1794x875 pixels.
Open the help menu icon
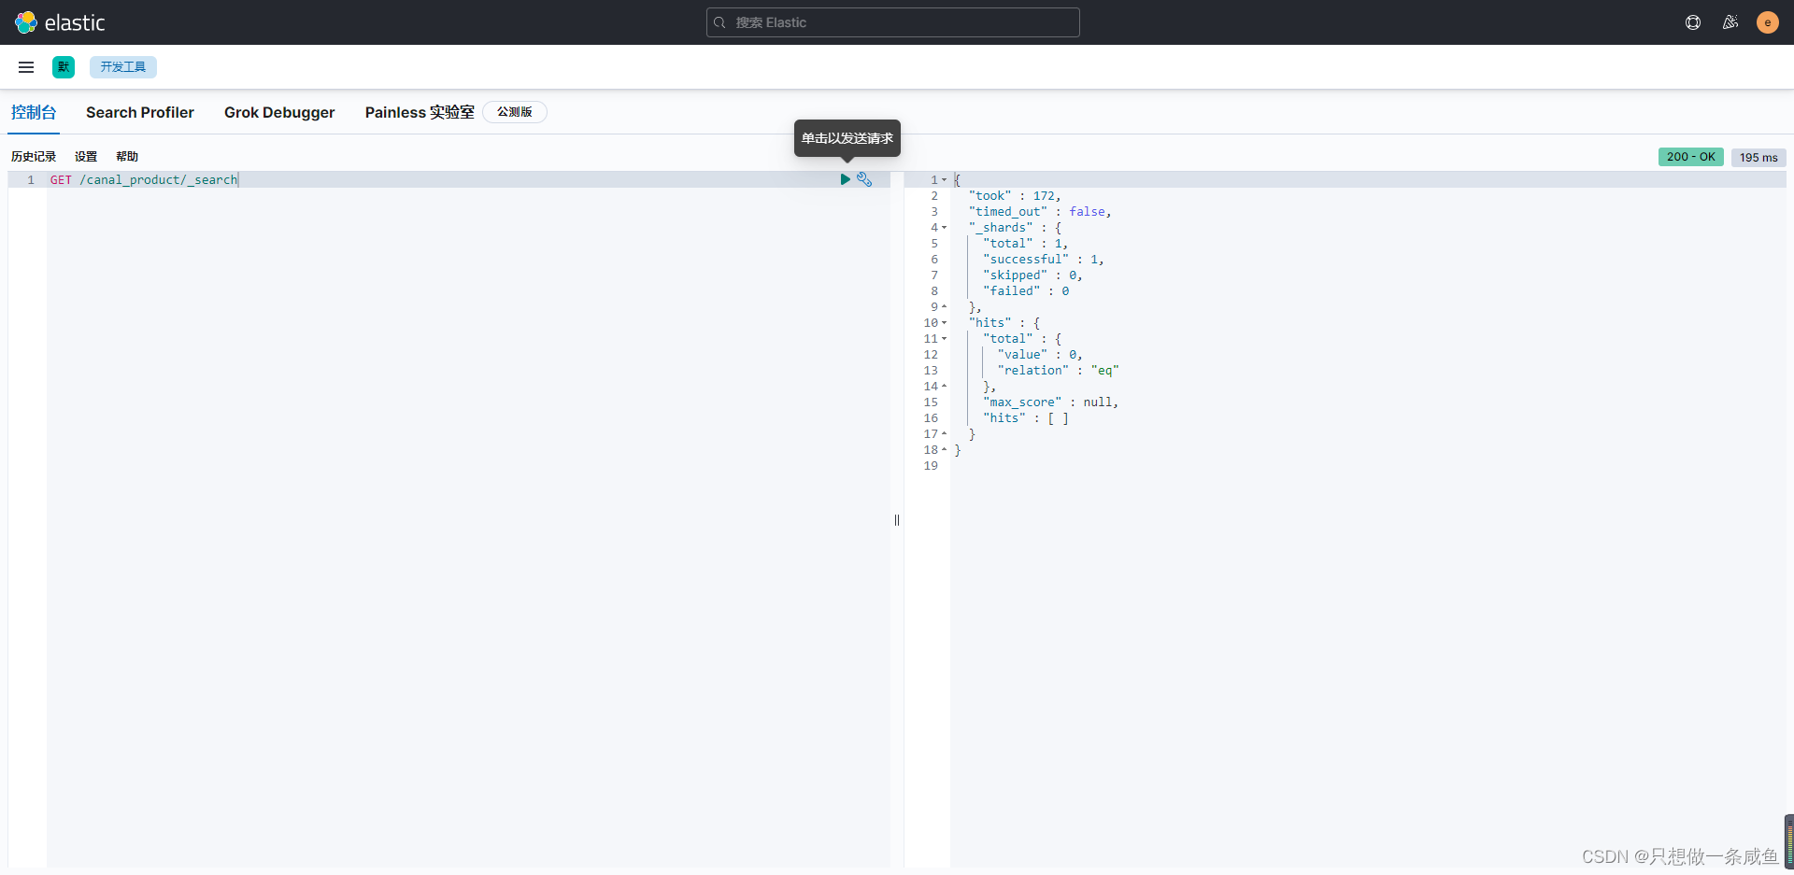click(x=1693, y=22)
